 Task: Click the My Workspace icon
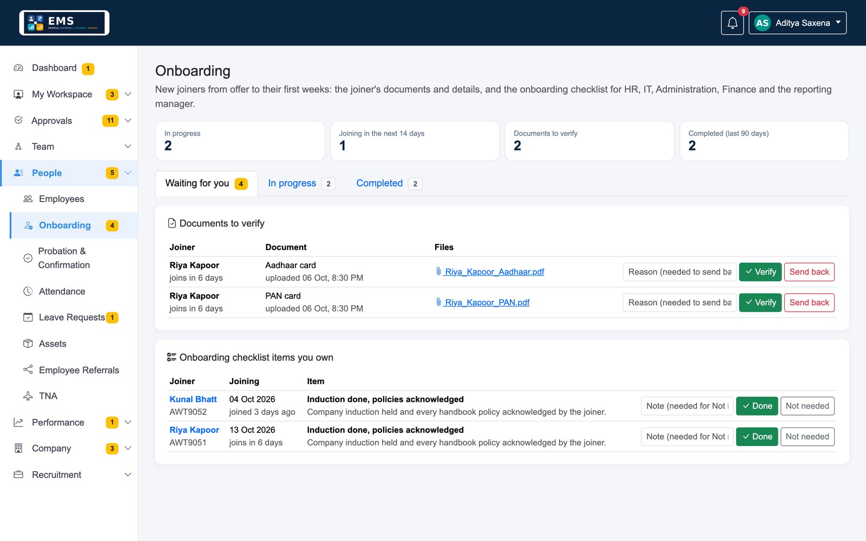pos(18,94)
